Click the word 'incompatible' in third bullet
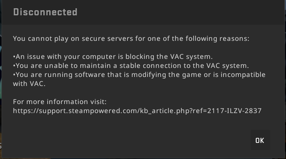Image resolution: width=286 pixels, height=159 pixels. (x=243, y=75)
